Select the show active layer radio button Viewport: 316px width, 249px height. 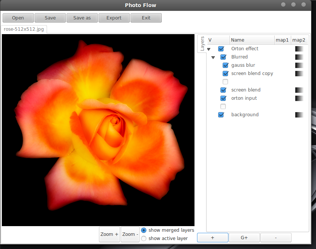(x=143, y=238)
